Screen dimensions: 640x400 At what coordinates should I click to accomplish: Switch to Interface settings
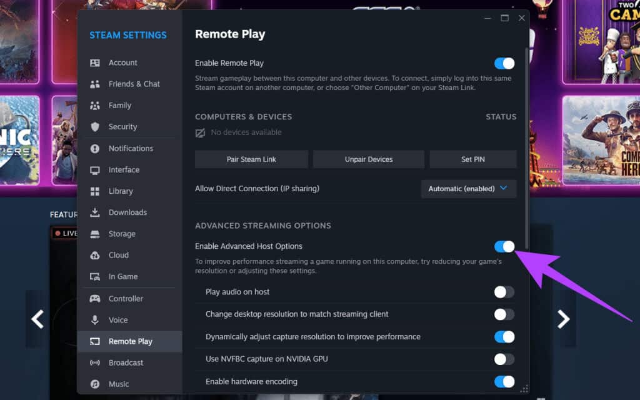point(130,170)
